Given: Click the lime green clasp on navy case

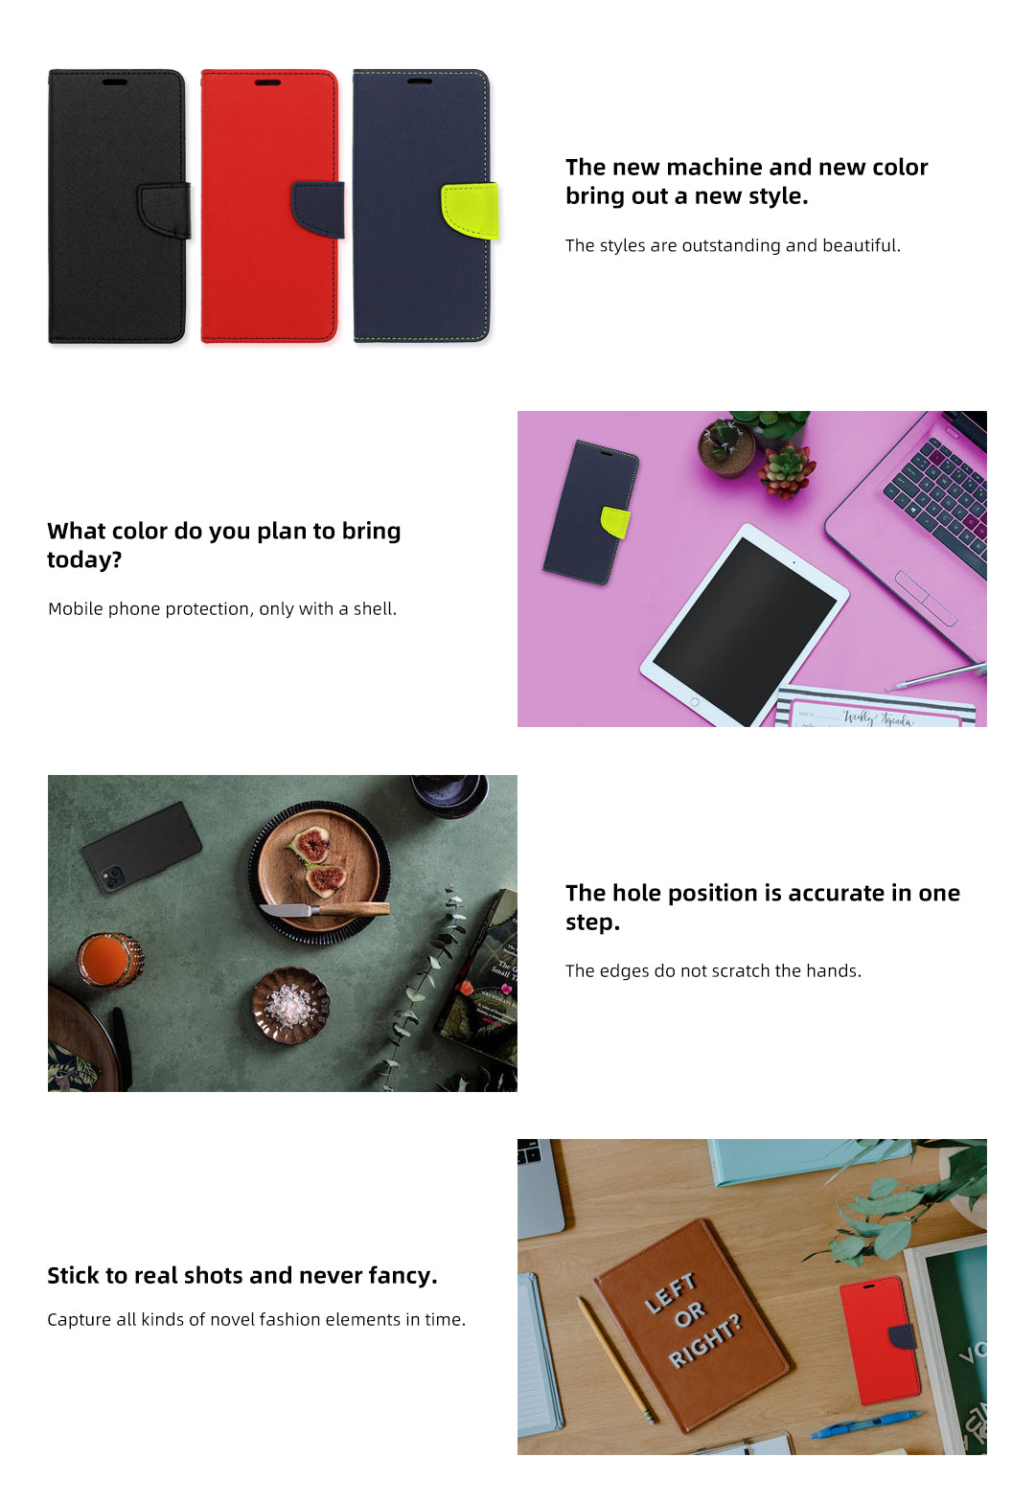Looking at the screenshot, I should coord(470,211).
